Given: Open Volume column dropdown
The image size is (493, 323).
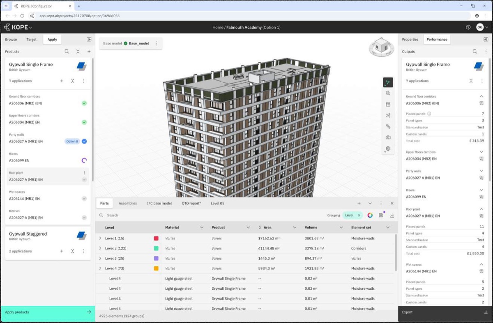Looking at the screenshot, I should tap(341, 228).
